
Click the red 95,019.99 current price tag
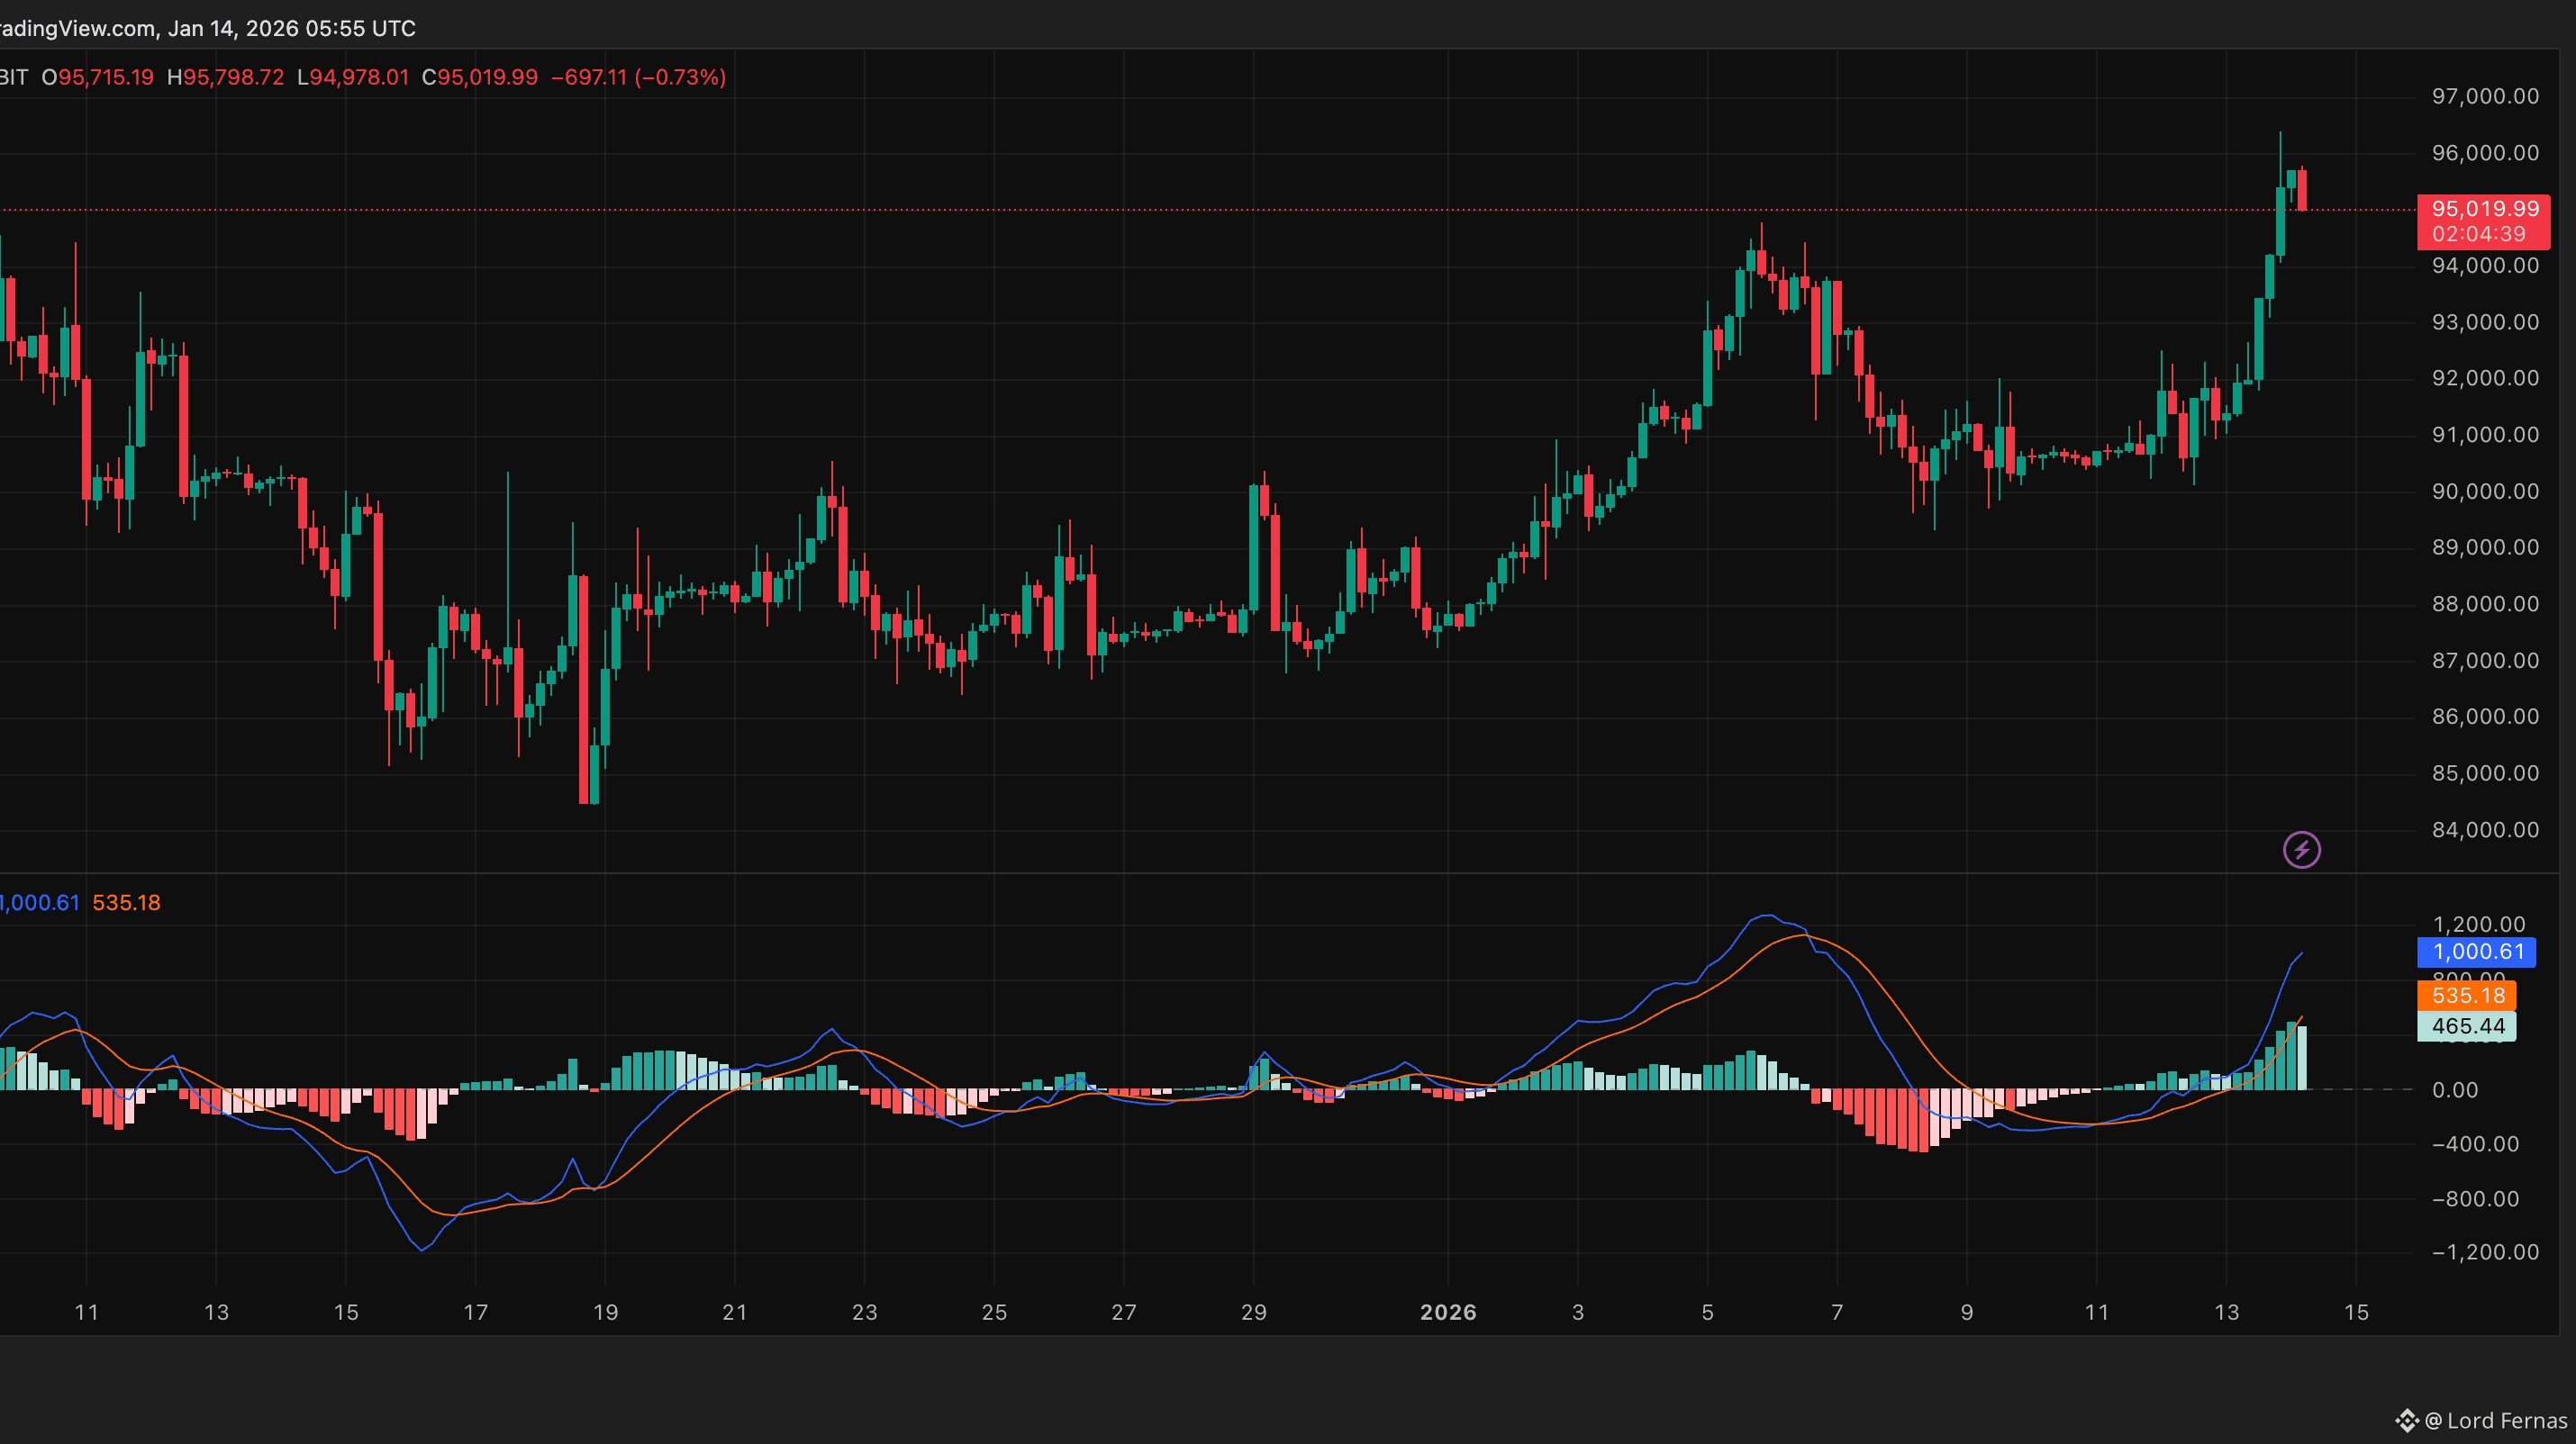2483,210
